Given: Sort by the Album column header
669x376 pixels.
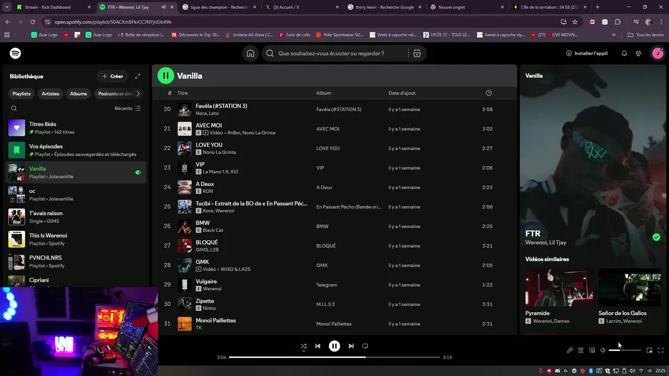Looking at the screenshot, I should pyautogui.click(x=324, y=93).
